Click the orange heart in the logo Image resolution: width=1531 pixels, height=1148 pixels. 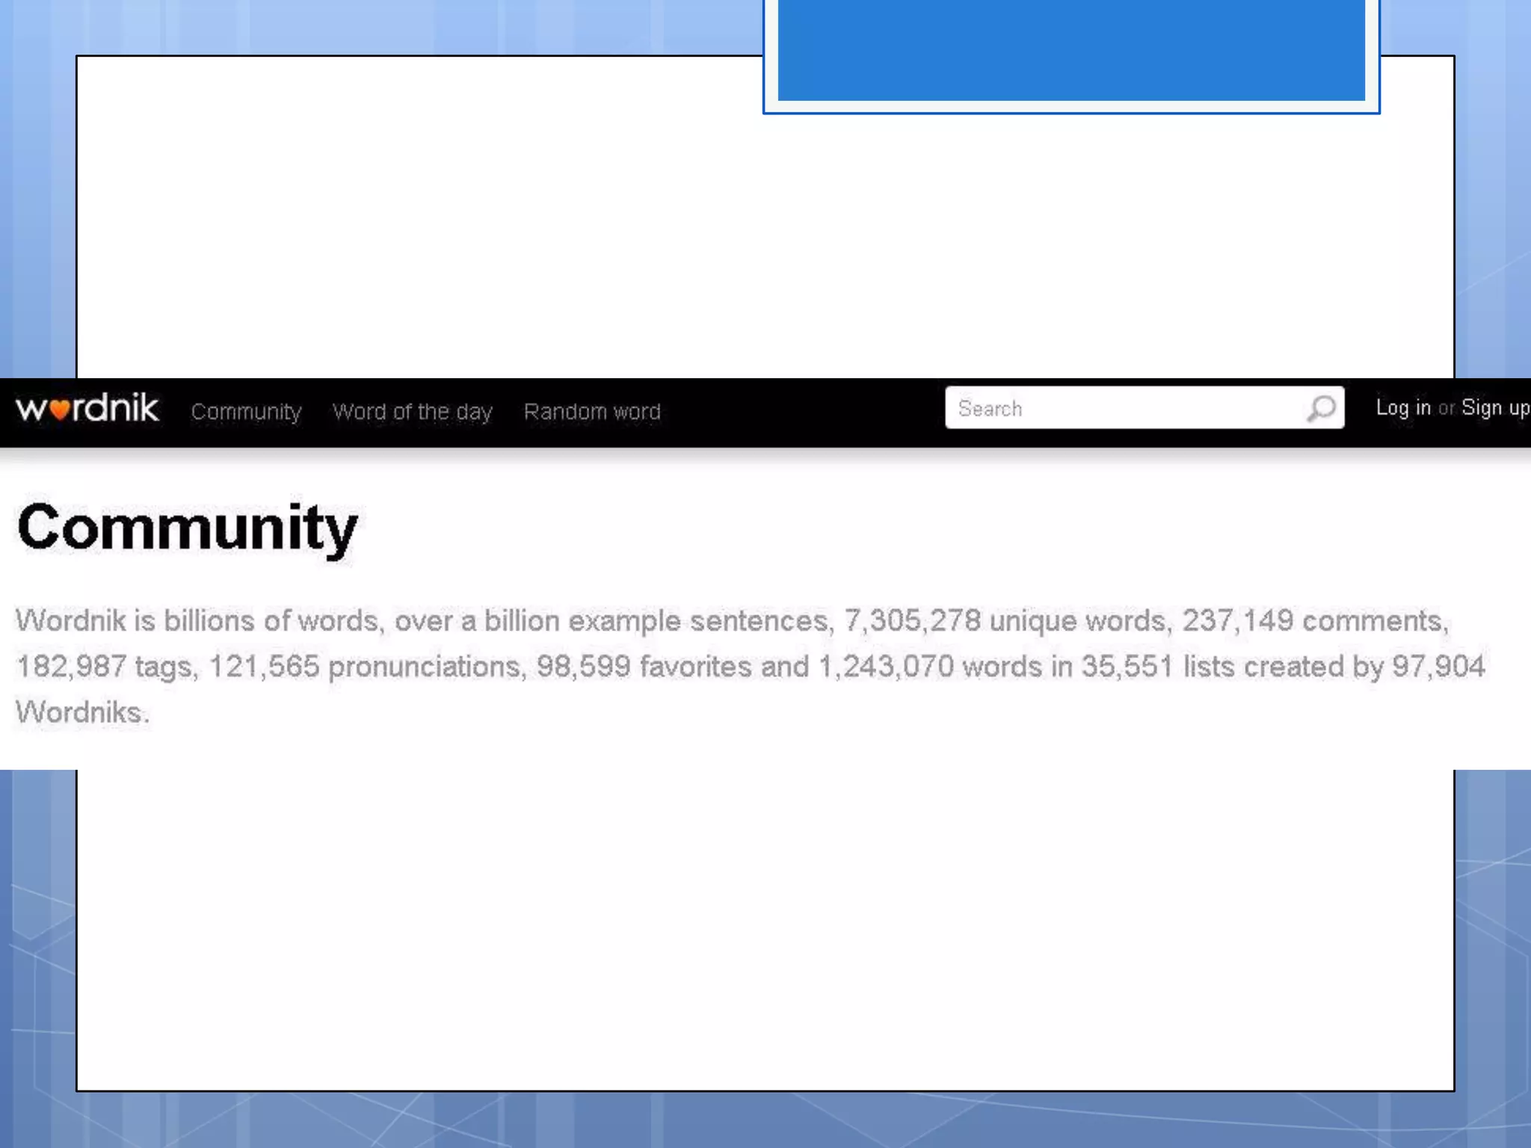tap(61, 410)
